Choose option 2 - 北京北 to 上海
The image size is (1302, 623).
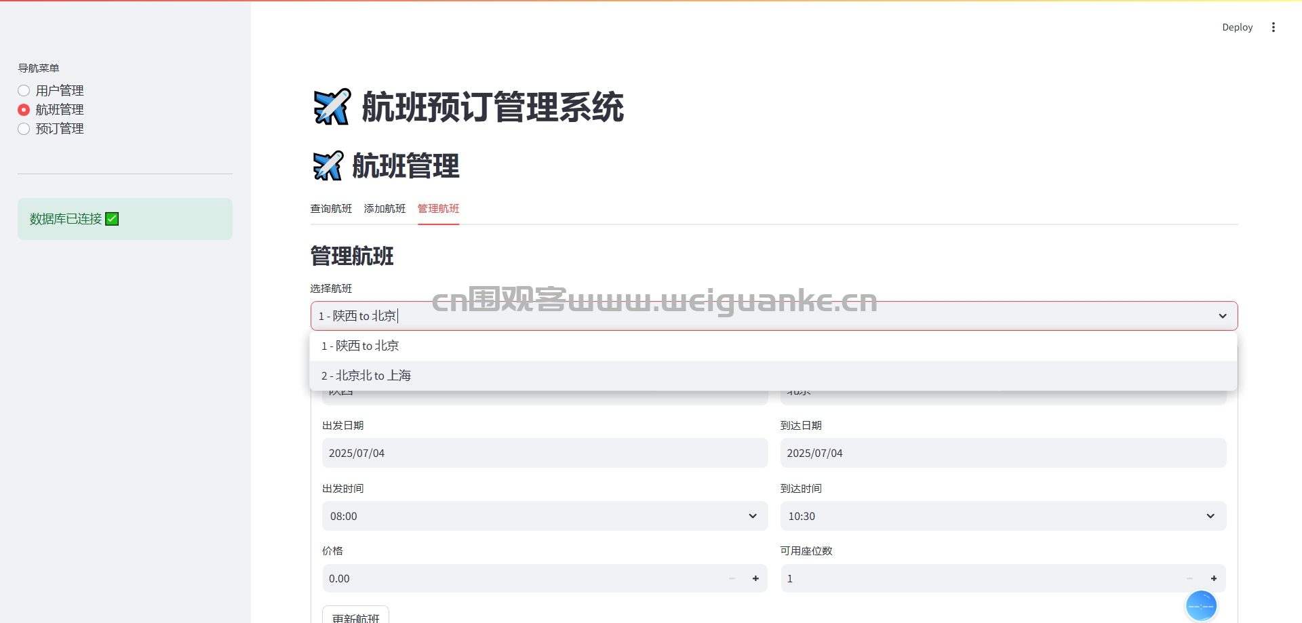[773, 376]
